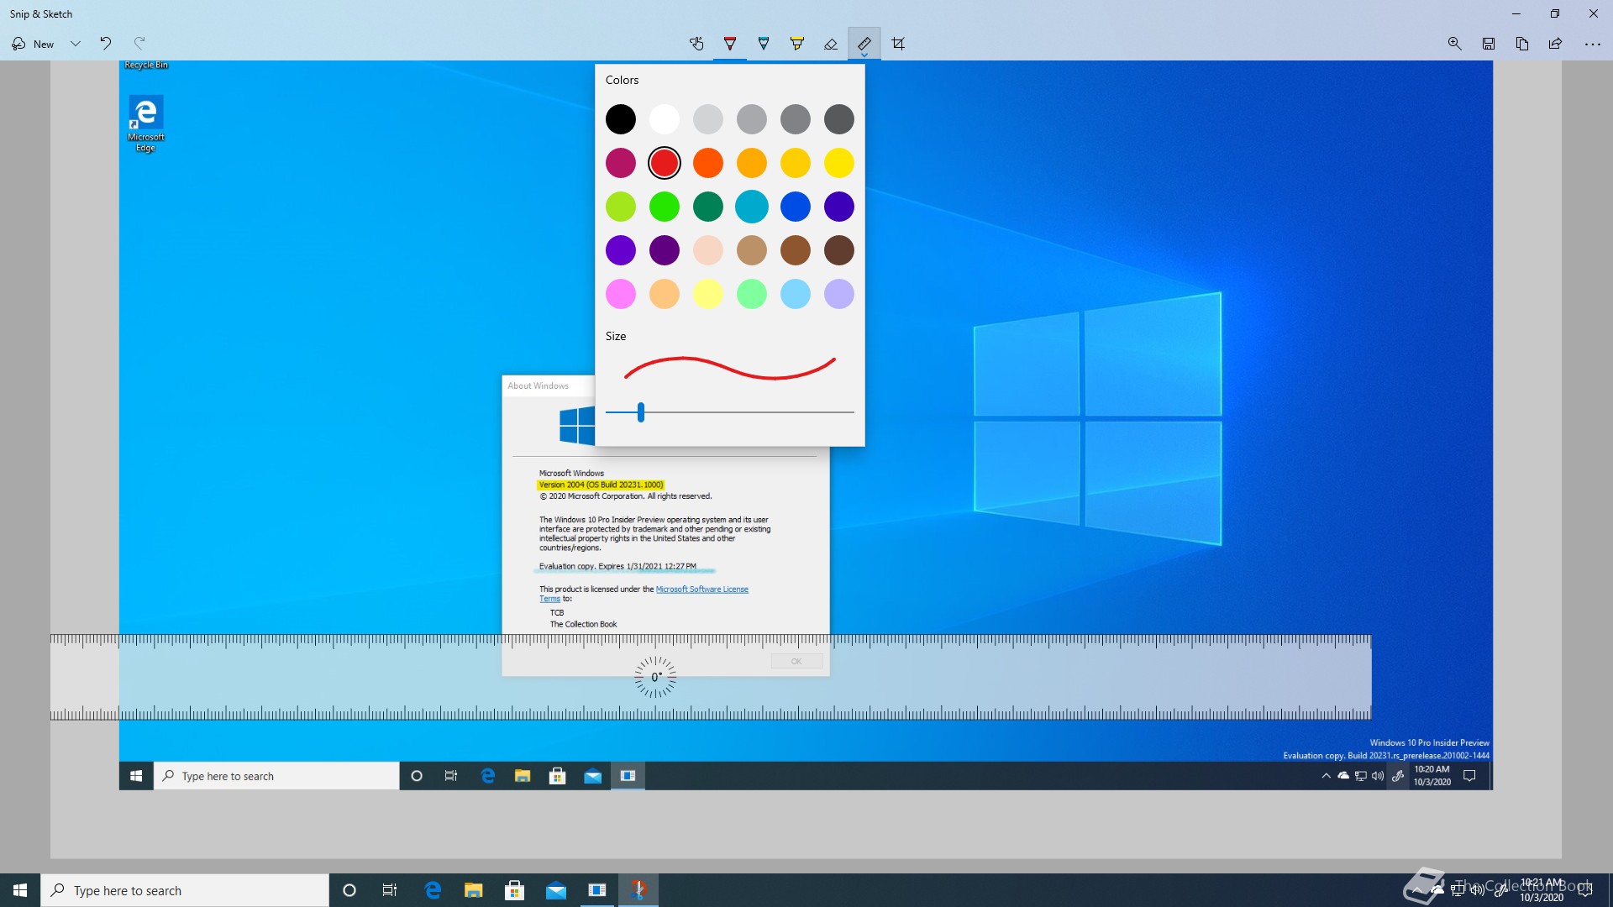The height and width of the screenshot is (907, 1613).
Task: Pick the teal color swatch
Action: point(752,207)
